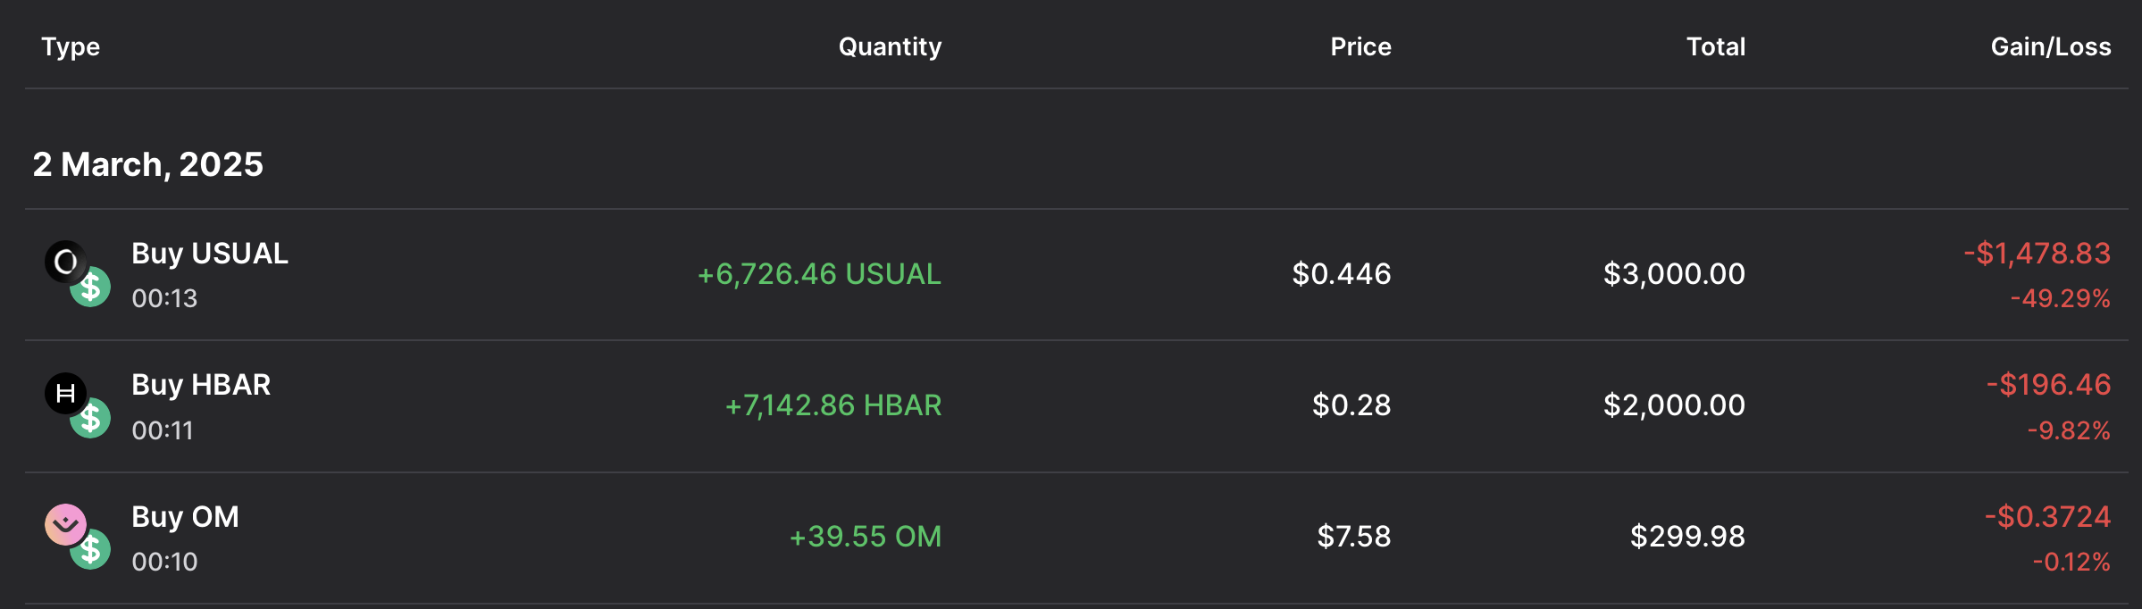Click the HBAR coin icon
The width and height of the screenshot is (2142, 609).
point(65,393)
